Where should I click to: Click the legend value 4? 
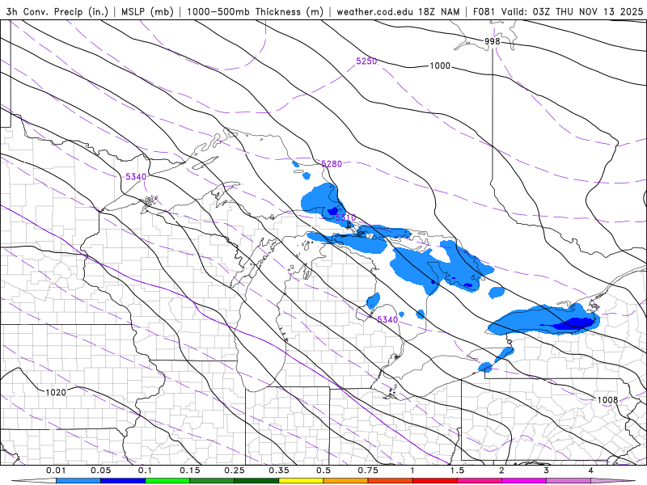591,470
